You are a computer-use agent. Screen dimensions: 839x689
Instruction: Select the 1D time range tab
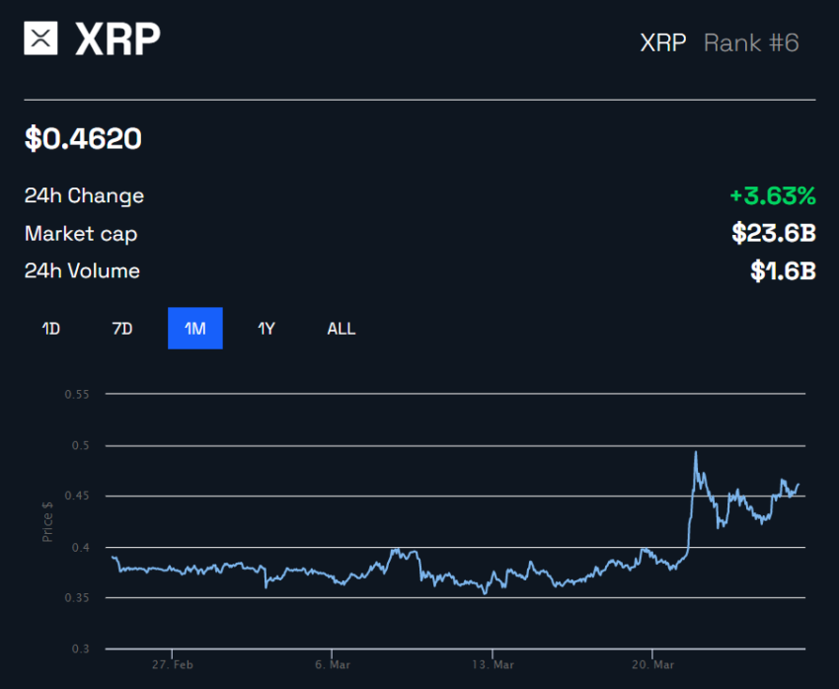[51, 329]
